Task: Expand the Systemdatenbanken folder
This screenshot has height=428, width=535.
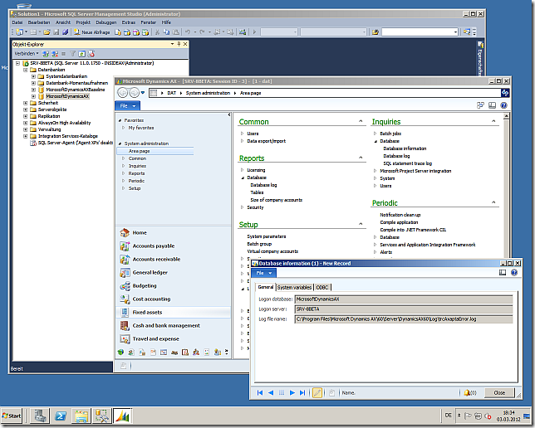Action: point(33,76)
